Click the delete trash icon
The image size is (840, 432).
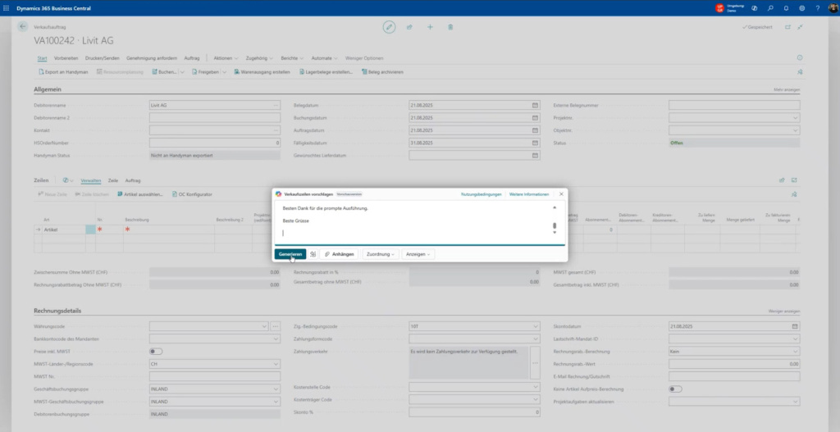coord(450,27)
